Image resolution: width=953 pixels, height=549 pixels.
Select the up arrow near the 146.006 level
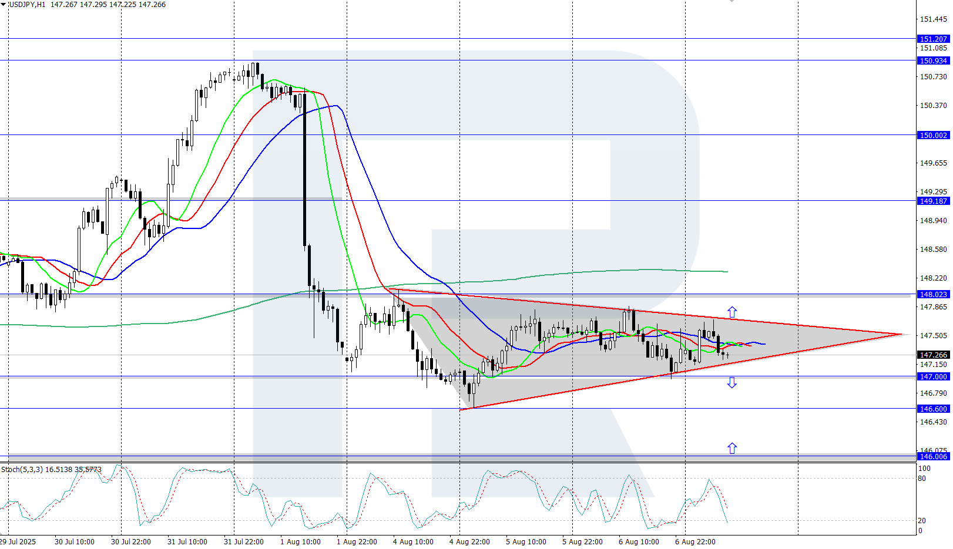point(732,448)
